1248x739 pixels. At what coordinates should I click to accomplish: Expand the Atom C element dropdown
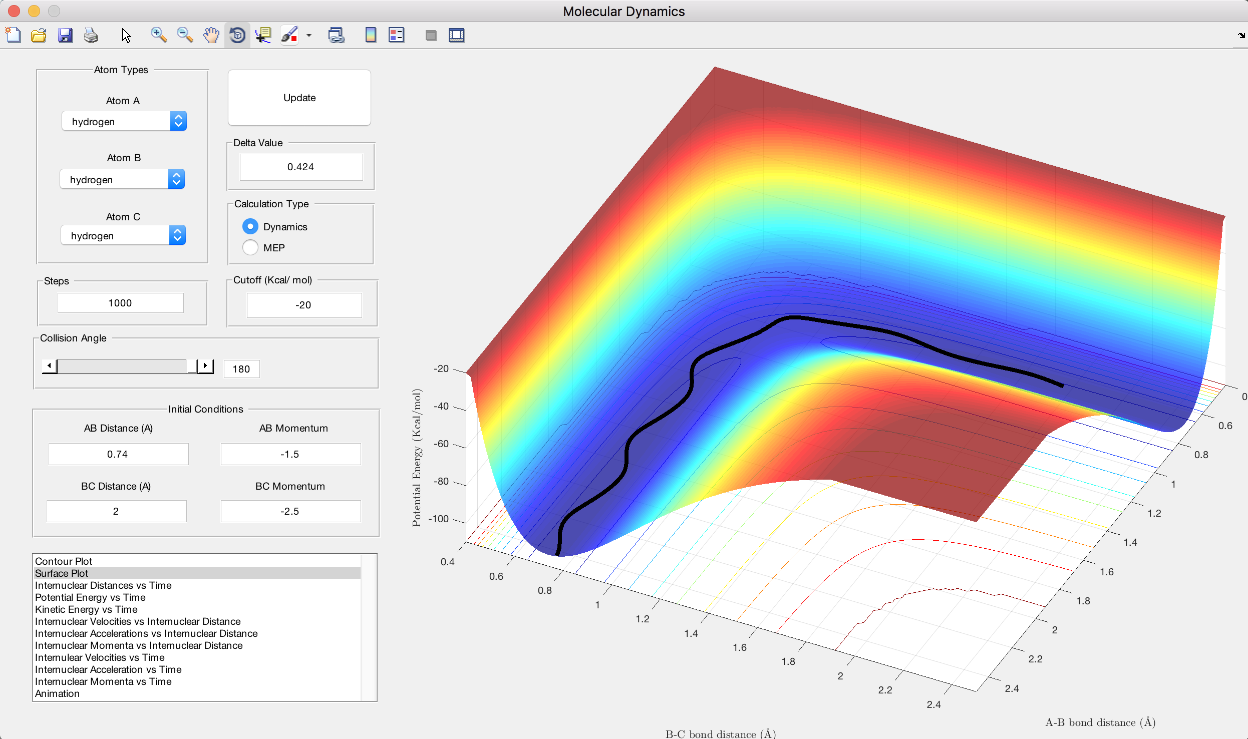pyautogui.click(x=123, y=236)
